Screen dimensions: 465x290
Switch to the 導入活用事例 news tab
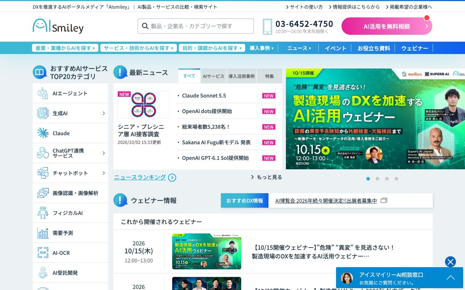tap(242, 76)
